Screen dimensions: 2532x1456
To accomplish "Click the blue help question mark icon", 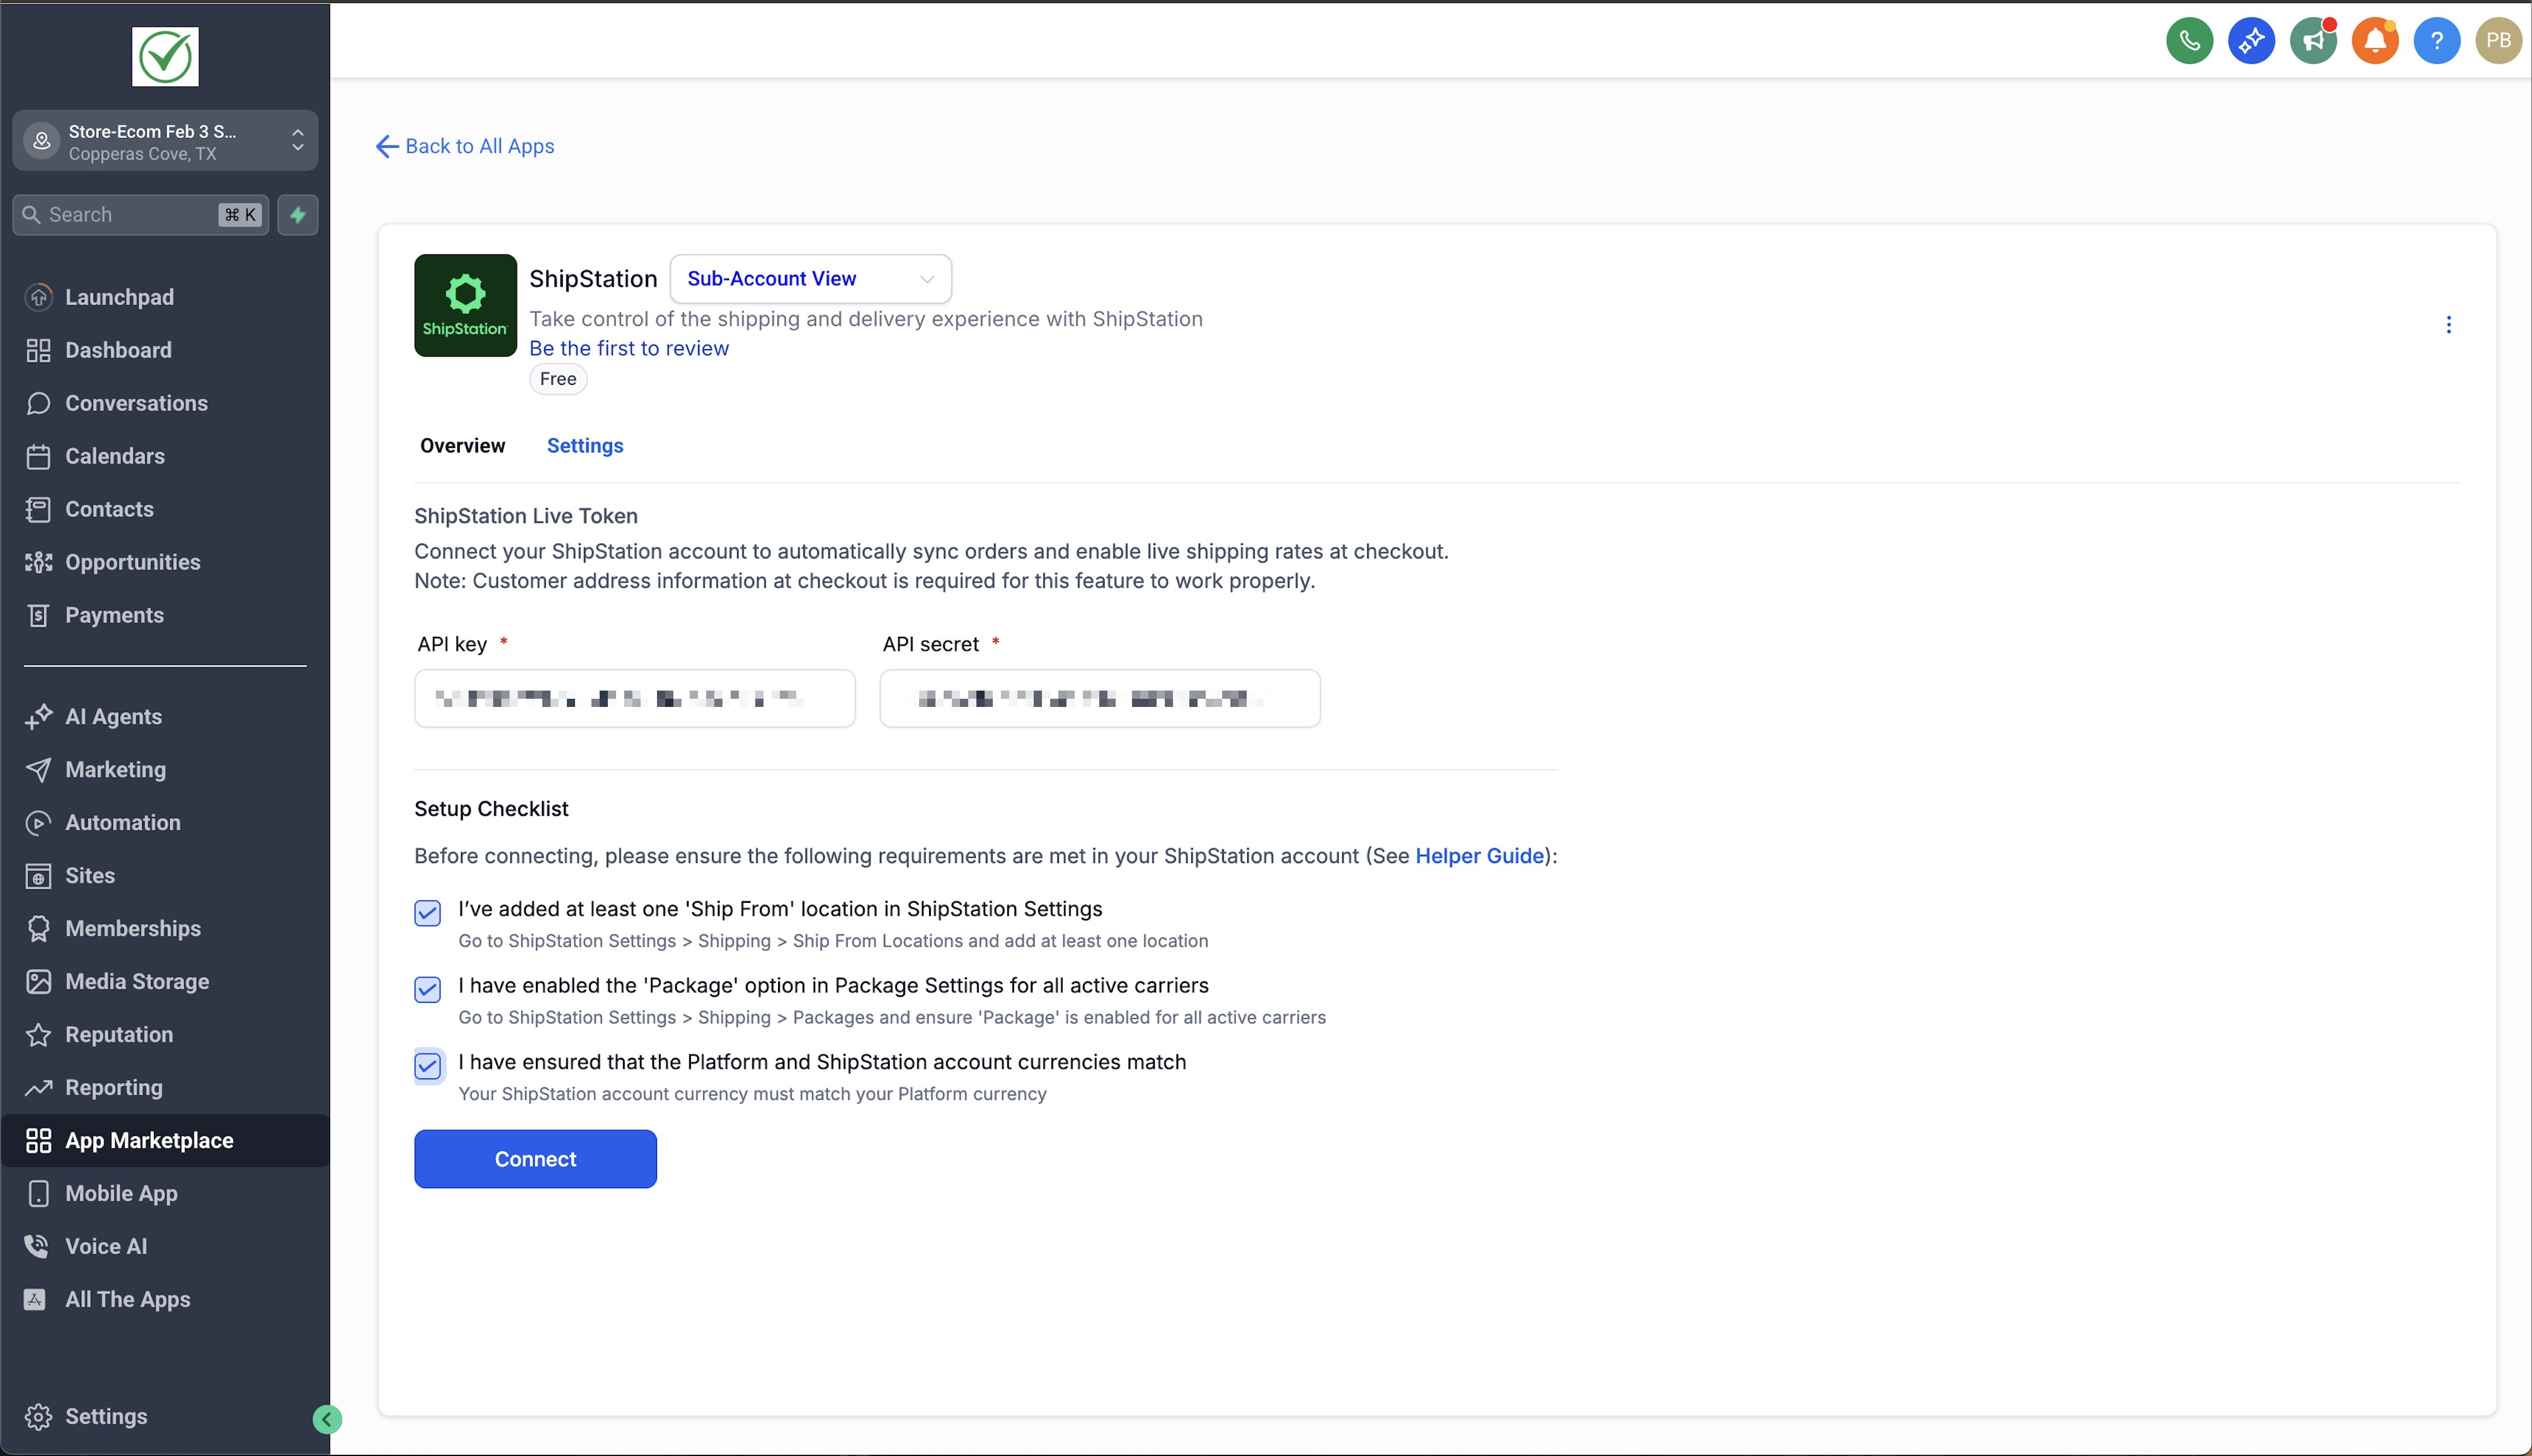I will pyautogui.click(x=2436, y=41).
